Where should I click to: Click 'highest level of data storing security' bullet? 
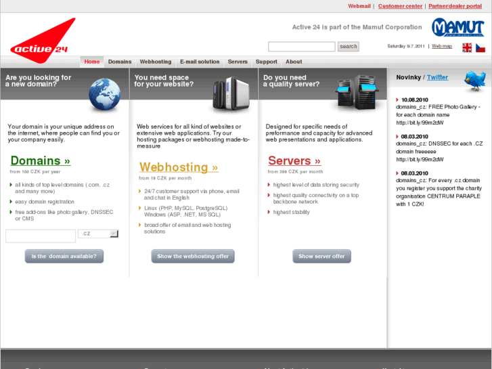316,185
